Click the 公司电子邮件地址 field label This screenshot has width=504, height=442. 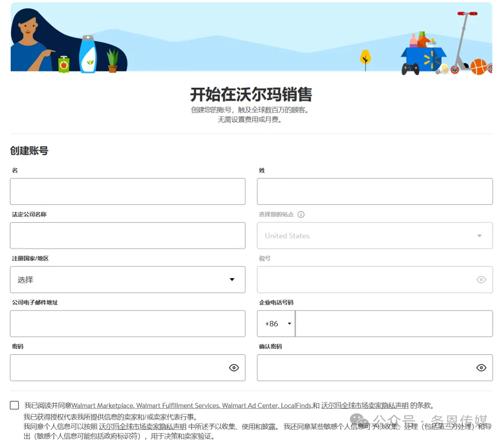point(35,302)
